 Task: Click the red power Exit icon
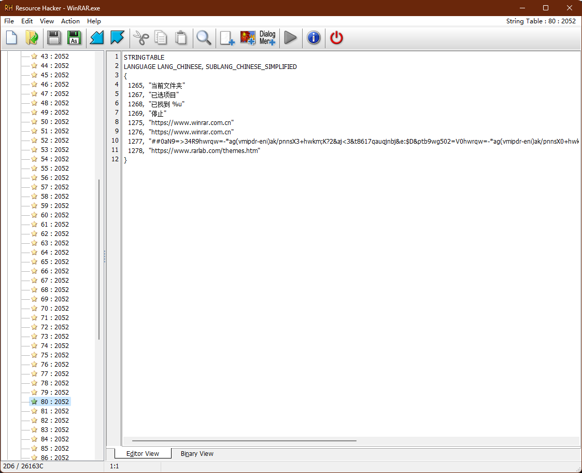tap(336, 38)
